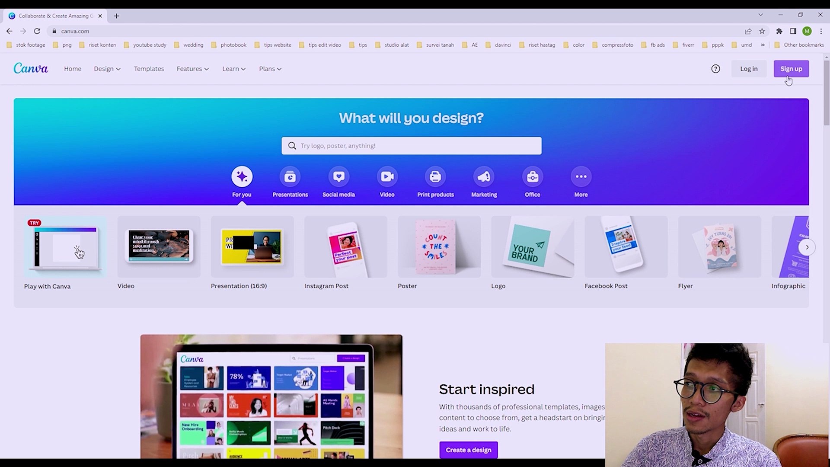Go to the Templates menu item
Image resolution: width=830 pixels, height=467 pixels.
(149, 69)
